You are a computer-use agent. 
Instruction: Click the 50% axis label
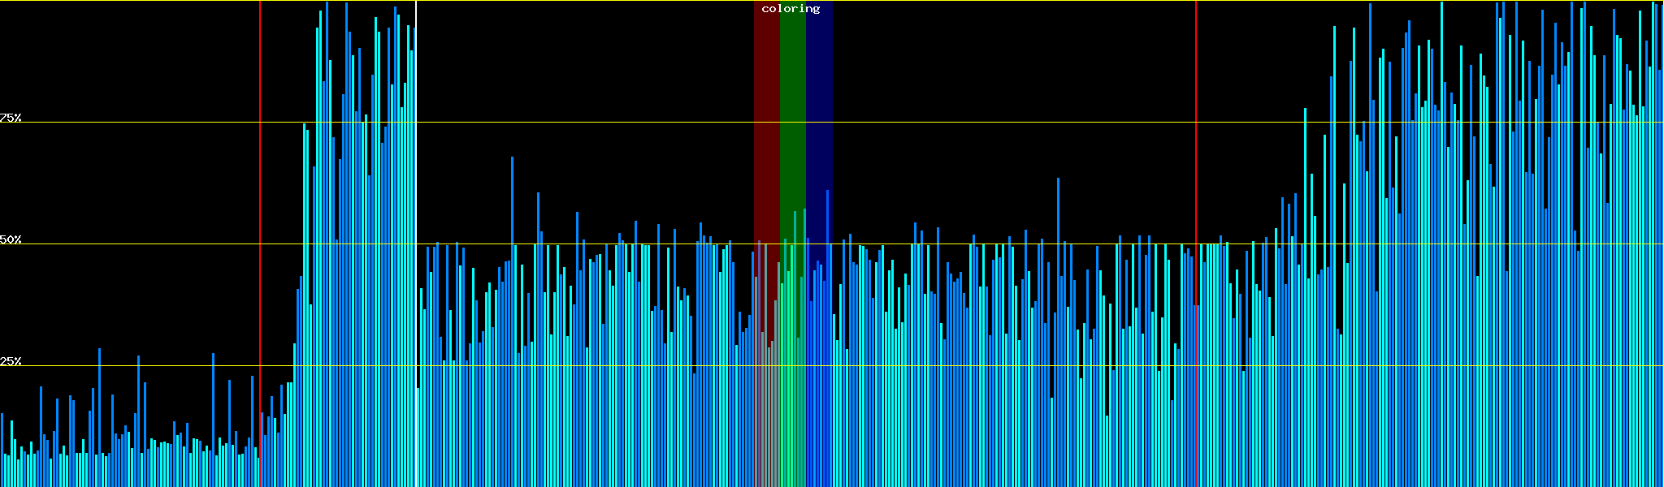pos(11,239)
